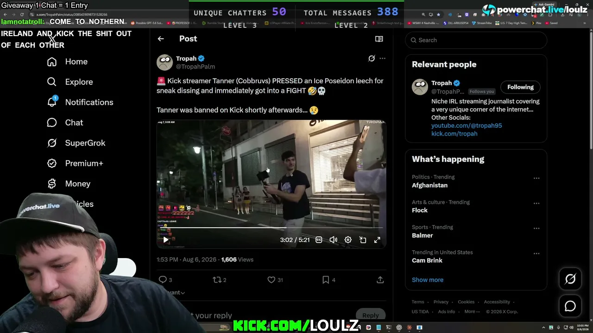The height and width of the screenshot is (333, 593).
Task: Open the floating chat messages button
Action: [570, 306]
